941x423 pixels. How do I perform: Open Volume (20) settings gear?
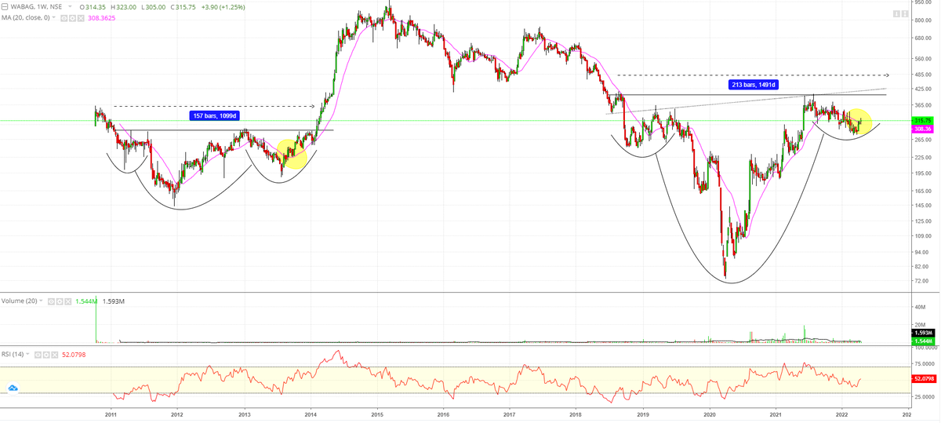[60, 301]
